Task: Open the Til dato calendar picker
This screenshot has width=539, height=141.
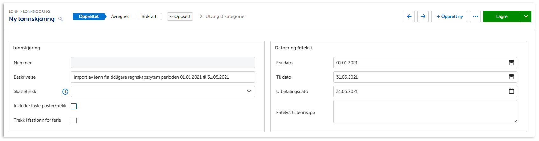Action: click(x=511, y=77)
